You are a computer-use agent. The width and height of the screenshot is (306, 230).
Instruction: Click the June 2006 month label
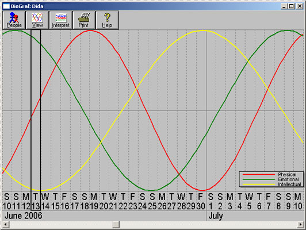coord(24,216)
